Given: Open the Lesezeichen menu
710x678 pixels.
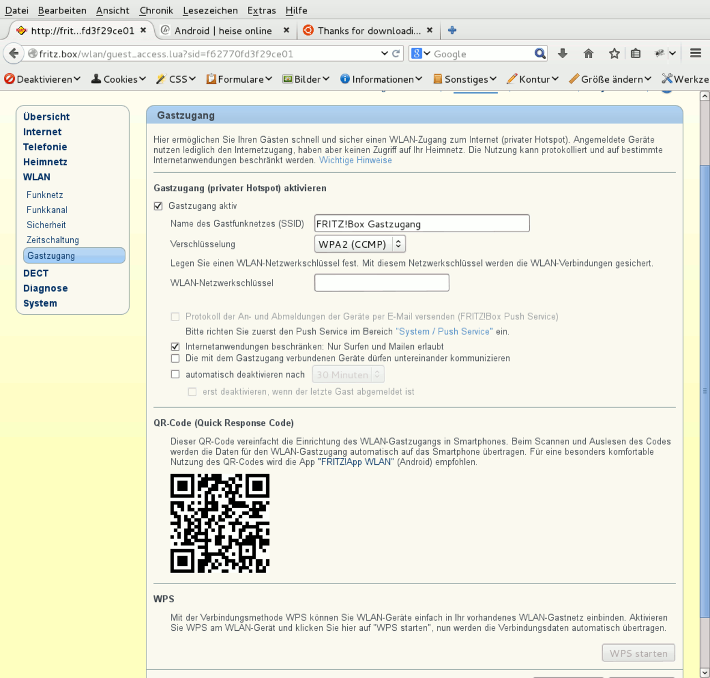Looking at the screenshot, I should click(x=210, y=10).
